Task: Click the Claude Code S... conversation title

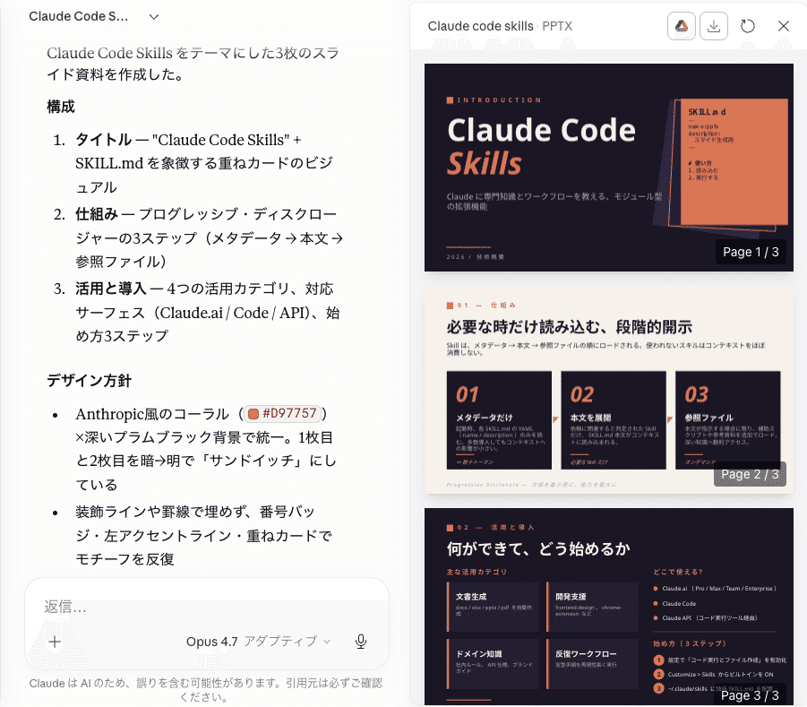Action: [x=78, y=16]
